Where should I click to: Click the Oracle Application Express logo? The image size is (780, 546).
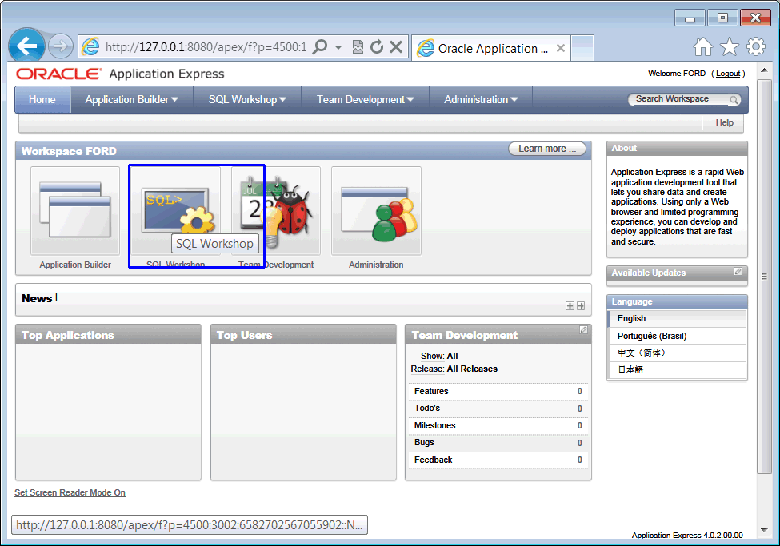coord(120,74)
